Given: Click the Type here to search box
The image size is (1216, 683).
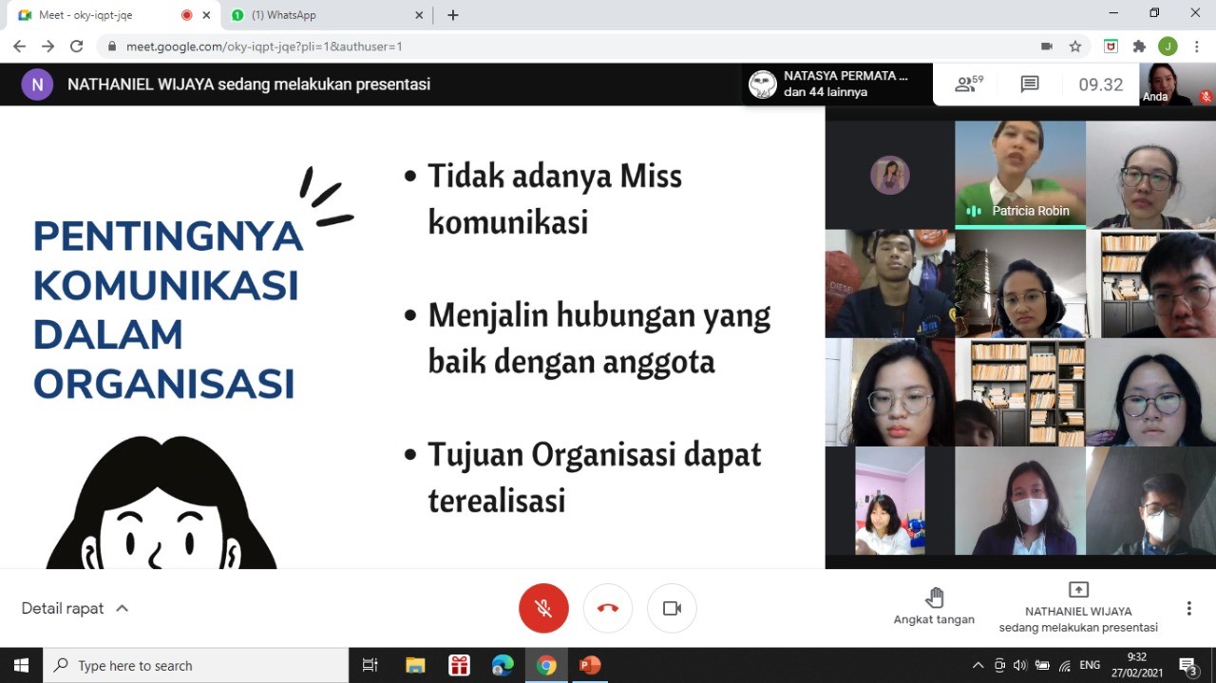Looking at the screenshot, I should click(197, 665).
